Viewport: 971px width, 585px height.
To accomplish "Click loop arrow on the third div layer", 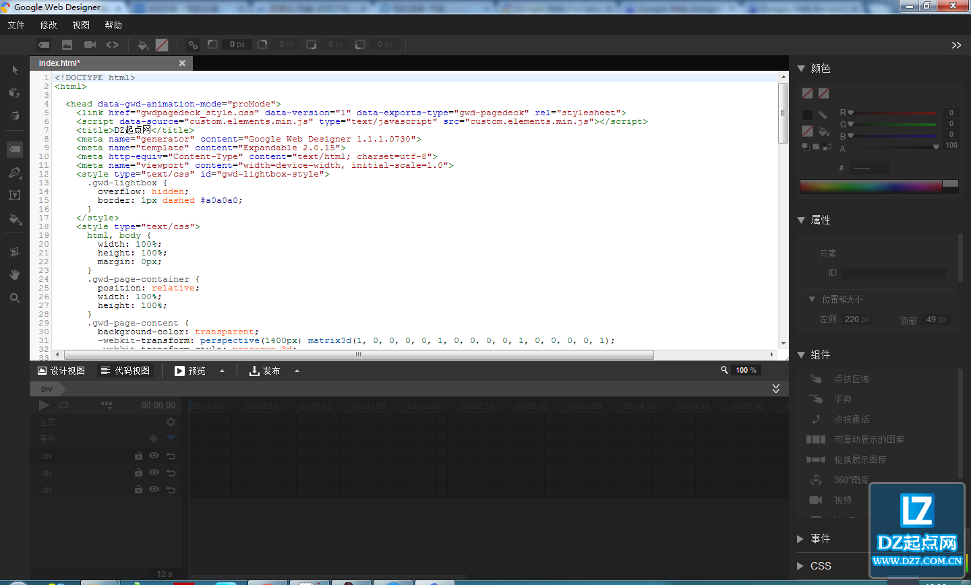I will (171, 490).
